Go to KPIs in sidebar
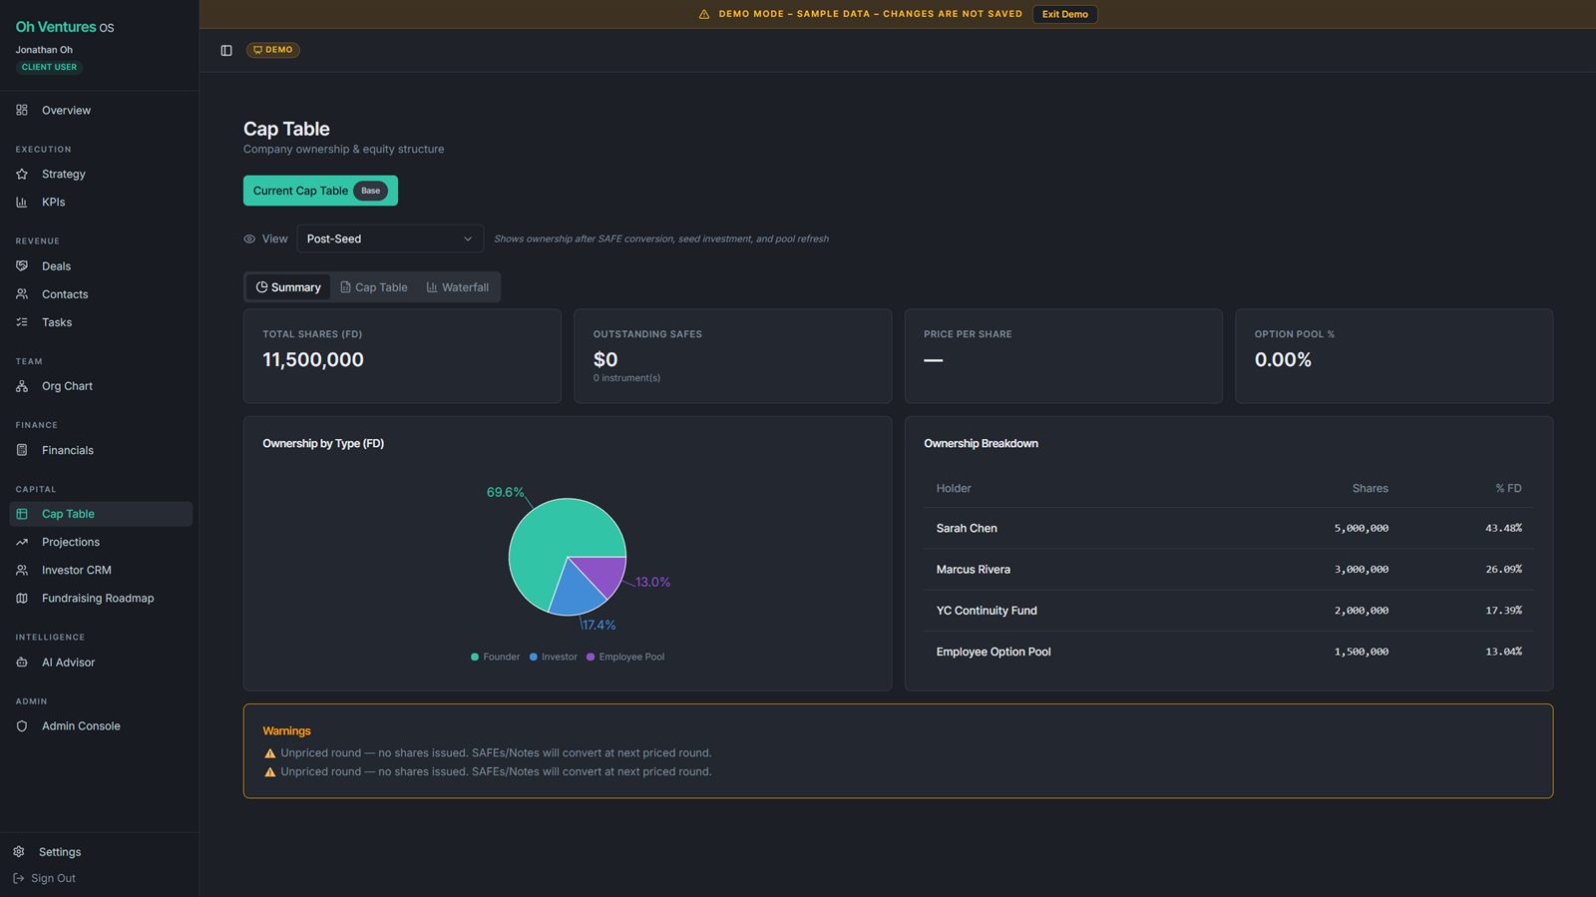This screenshot has width=1596, height=897. [x=100, y=202]
